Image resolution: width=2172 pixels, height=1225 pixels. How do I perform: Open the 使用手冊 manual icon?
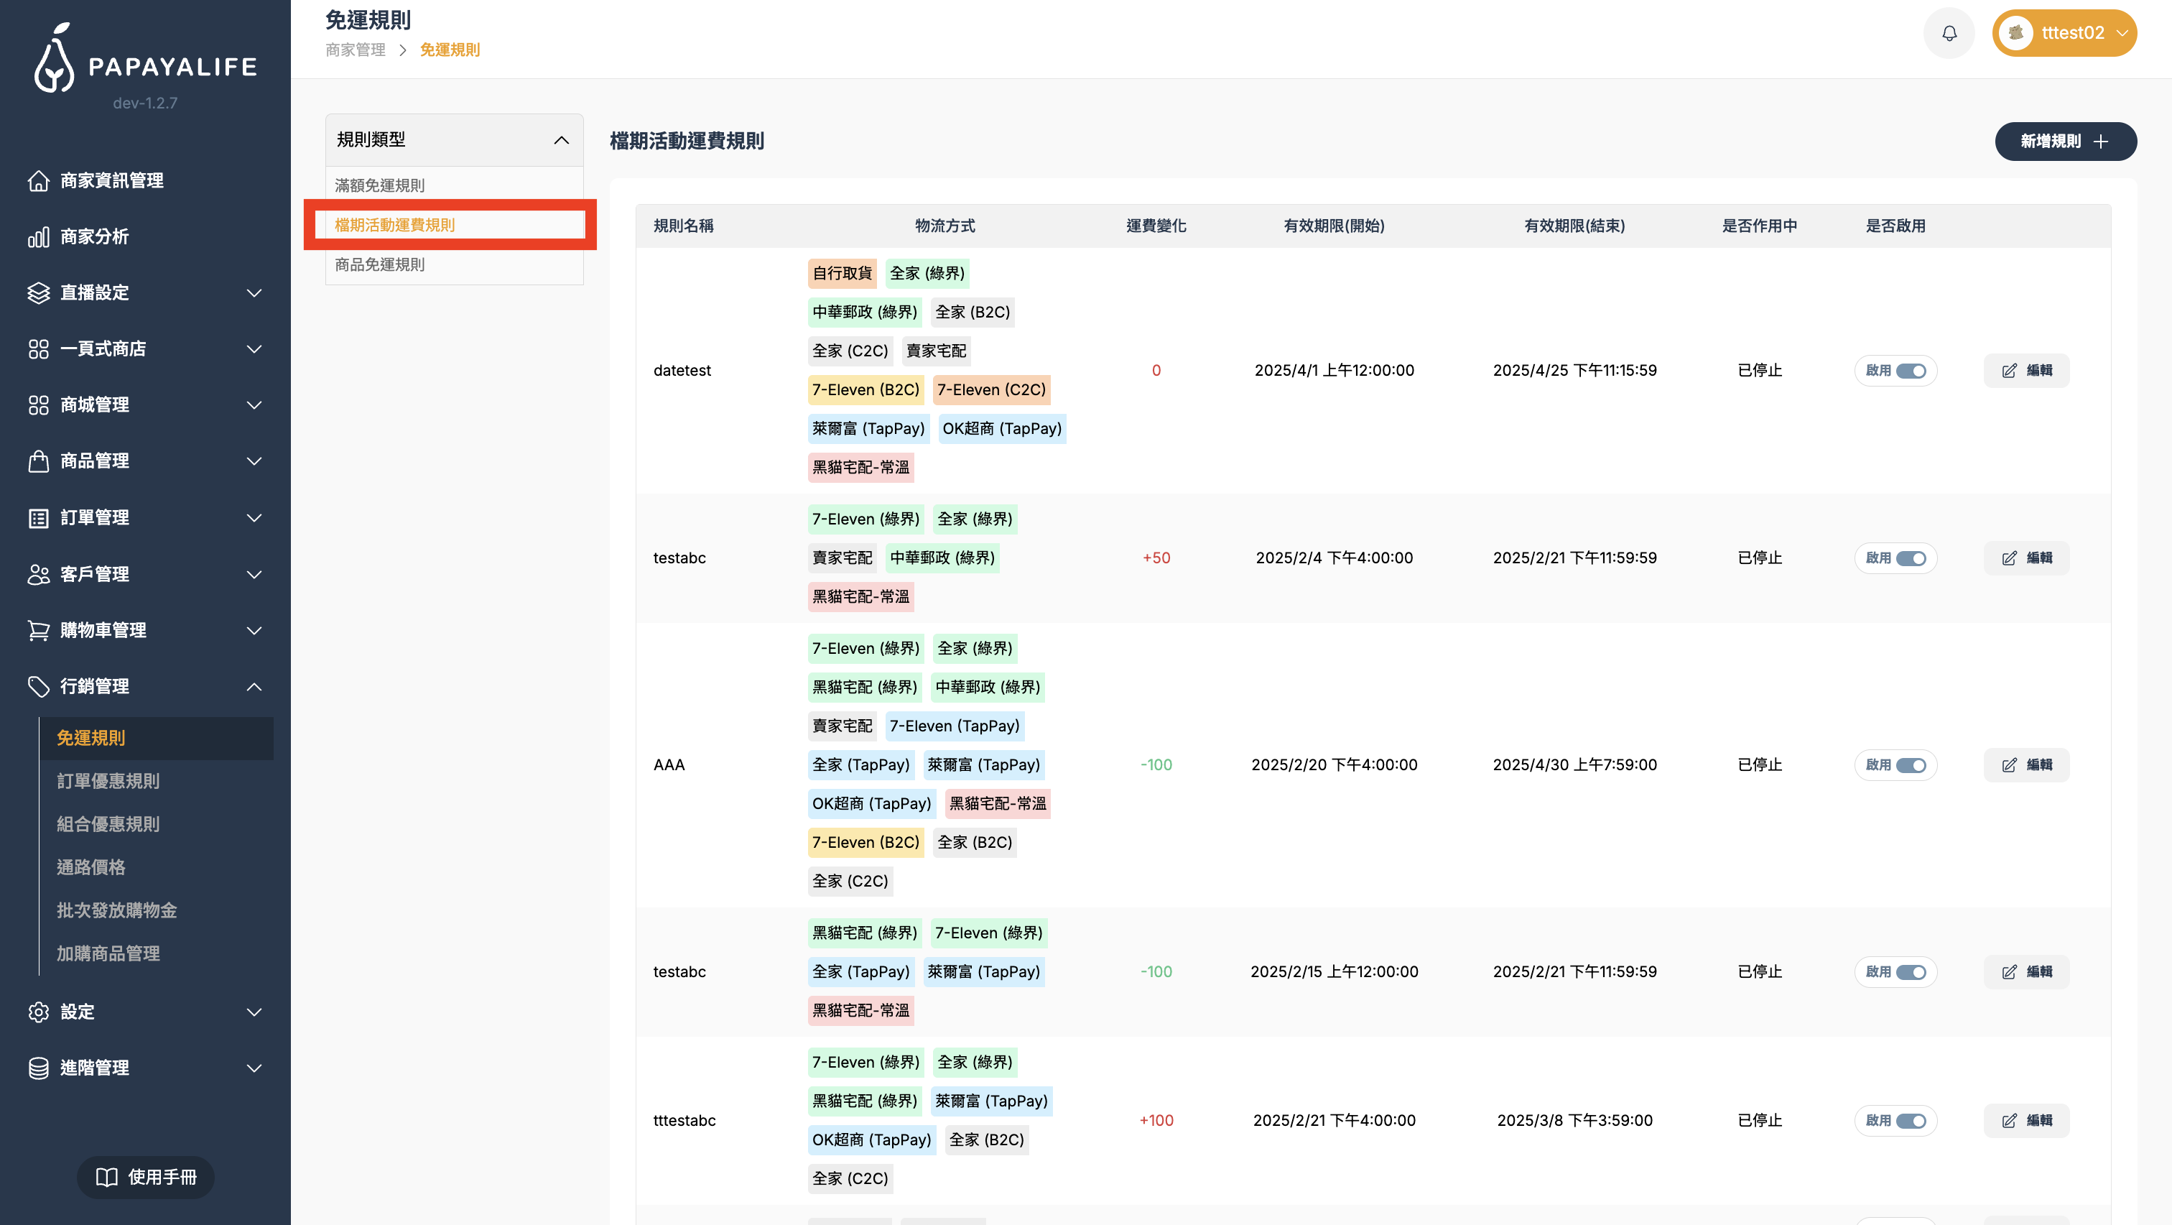[x=107, y=1177]
